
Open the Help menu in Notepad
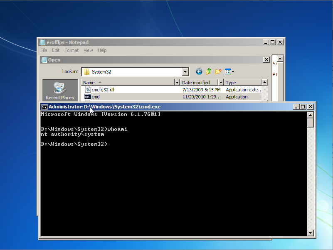click(102, 50)
